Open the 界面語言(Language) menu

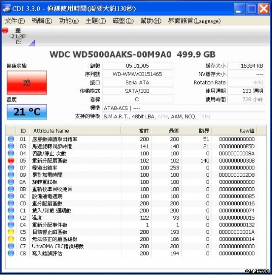pos(194,21)
